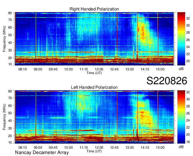Click the 'Left Handed Polarization' plot title

pyautogui.click(x=94, y=87)
